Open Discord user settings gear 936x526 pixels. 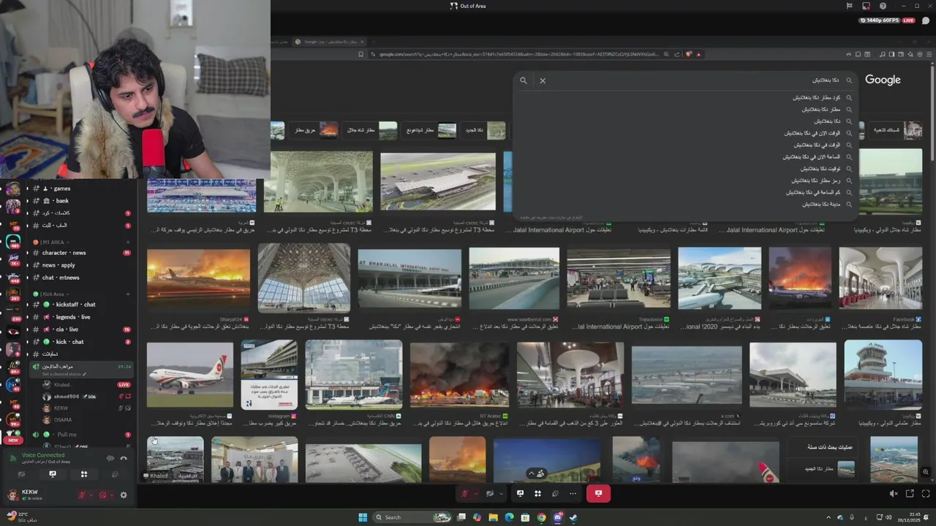point(123,495)
